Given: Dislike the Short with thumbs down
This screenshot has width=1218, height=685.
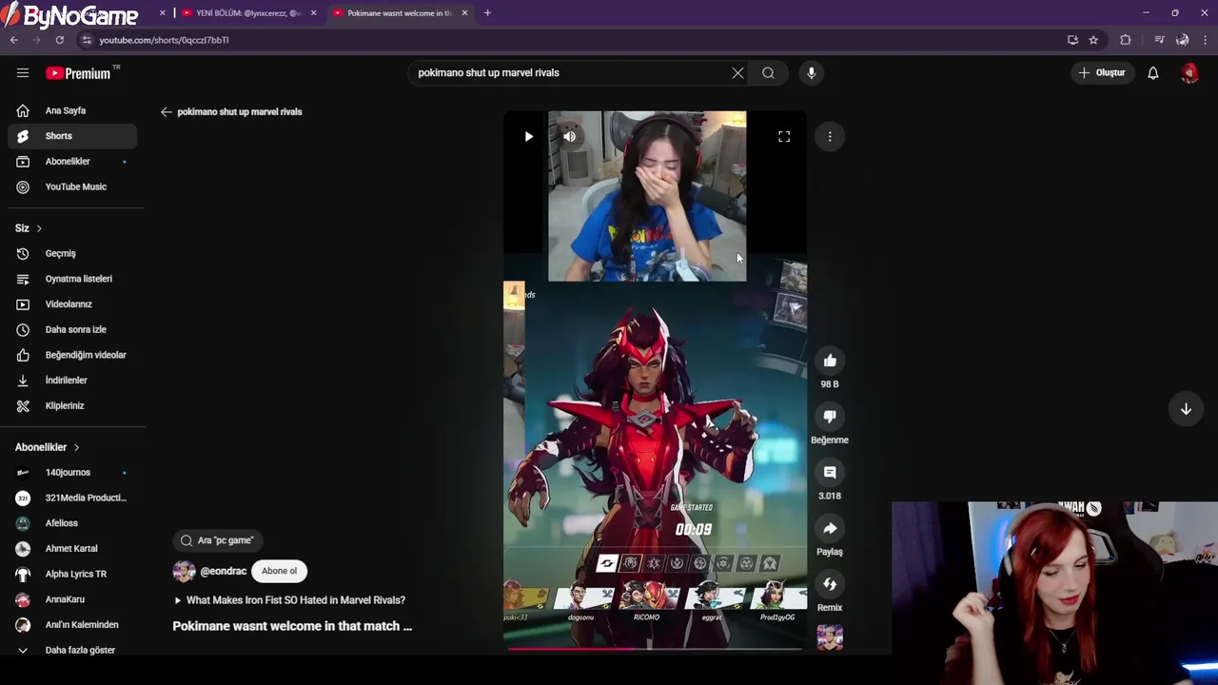Looking at the screenshot, I should pyautogui.click(x=830, y=417).
